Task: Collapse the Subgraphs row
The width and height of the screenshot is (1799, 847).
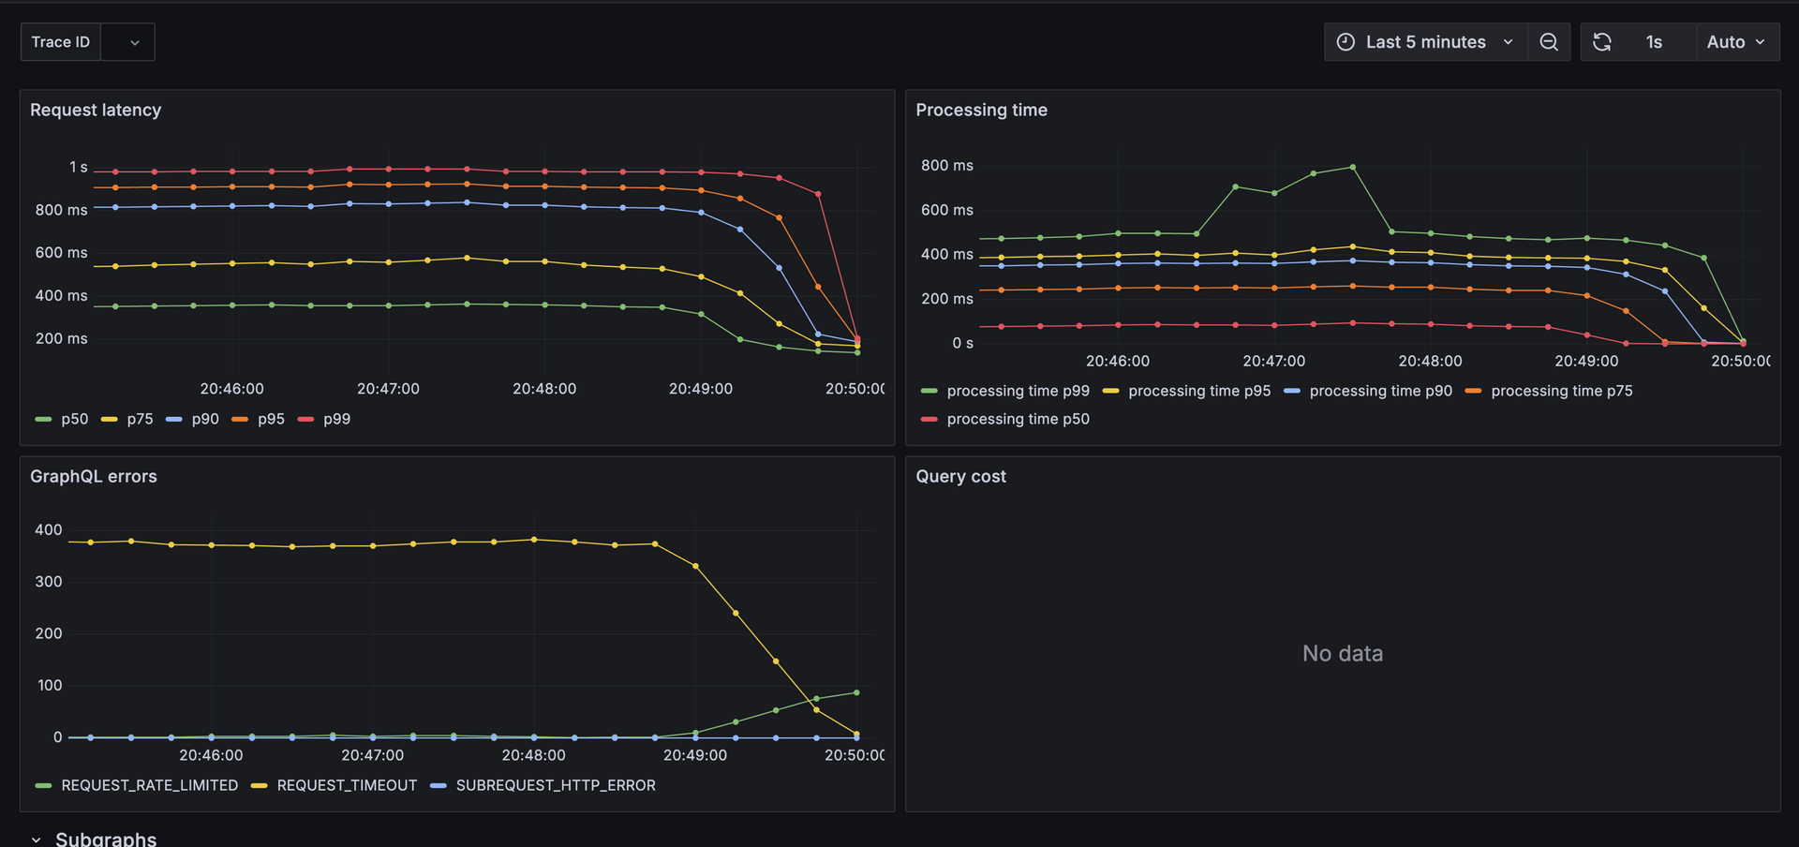Action: [x=37, y=839]
